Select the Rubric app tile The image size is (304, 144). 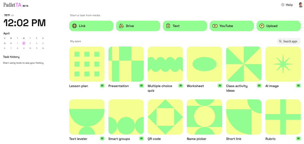pyautogui.click(x=283, y=117)
